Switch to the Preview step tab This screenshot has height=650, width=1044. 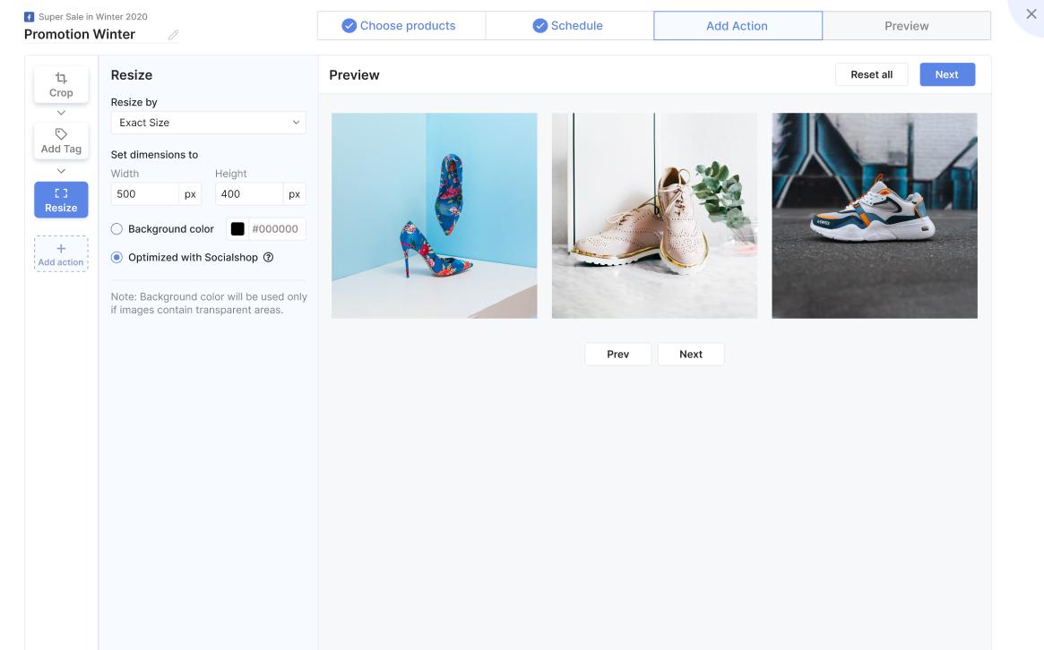pyautogui.click(x=906, y=26)
